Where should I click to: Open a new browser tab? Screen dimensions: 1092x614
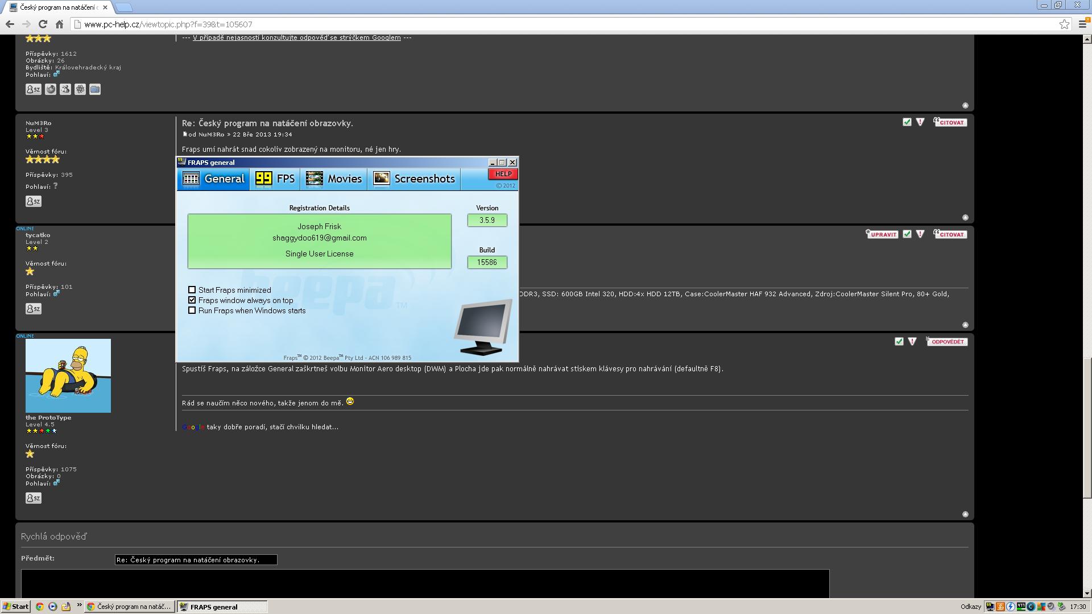123,7
